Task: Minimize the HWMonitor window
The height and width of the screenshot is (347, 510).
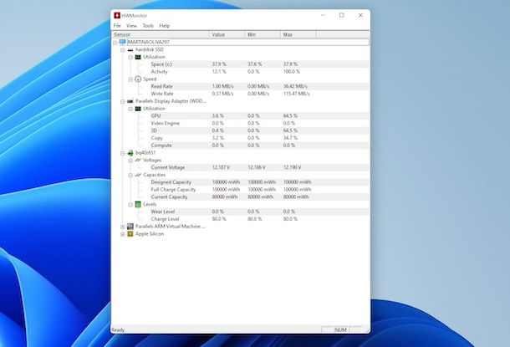Action: pos(323,15)
